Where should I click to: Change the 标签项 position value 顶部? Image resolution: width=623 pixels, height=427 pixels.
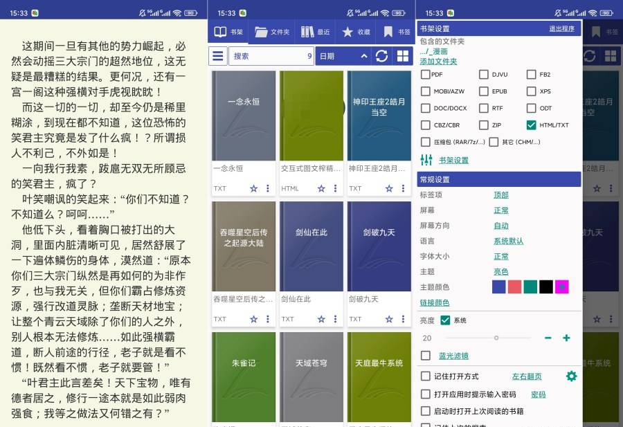tap(500, 195)
